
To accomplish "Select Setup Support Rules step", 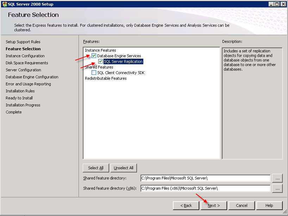I will click(23, 42).
